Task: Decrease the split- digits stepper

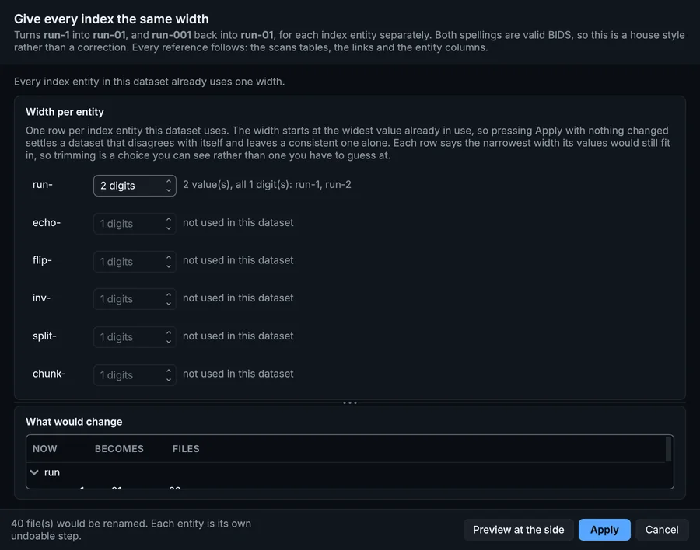Action: 168,342
